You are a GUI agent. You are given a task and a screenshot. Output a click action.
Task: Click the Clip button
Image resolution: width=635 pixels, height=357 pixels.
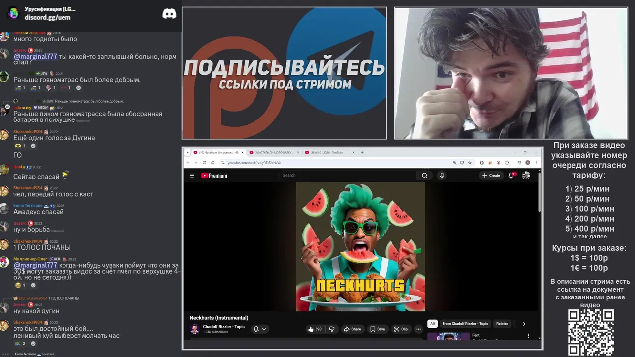point(401,329)
